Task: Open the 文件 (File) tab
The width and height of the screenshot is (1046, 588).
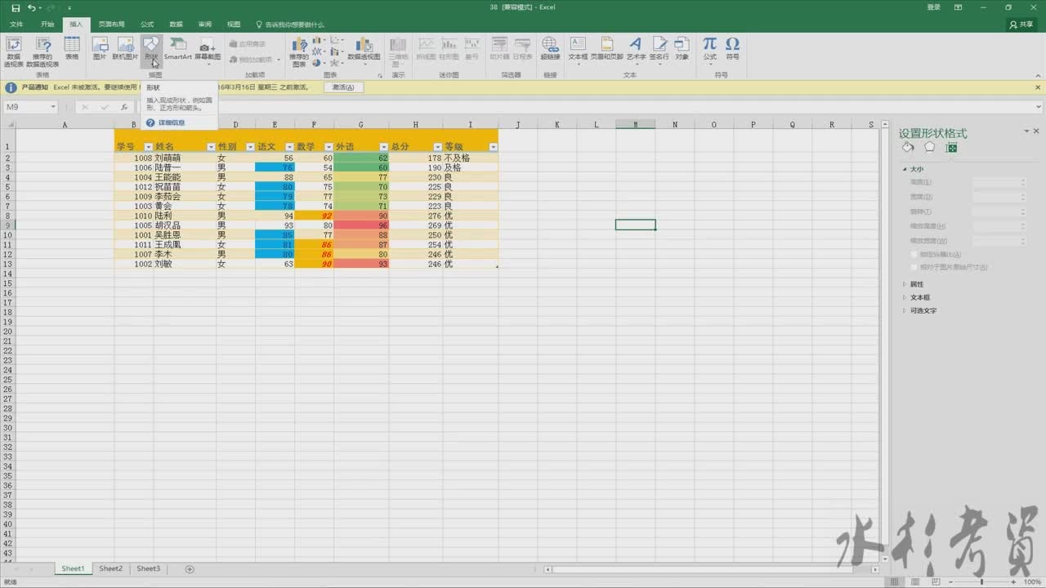Action: (16, 24)
